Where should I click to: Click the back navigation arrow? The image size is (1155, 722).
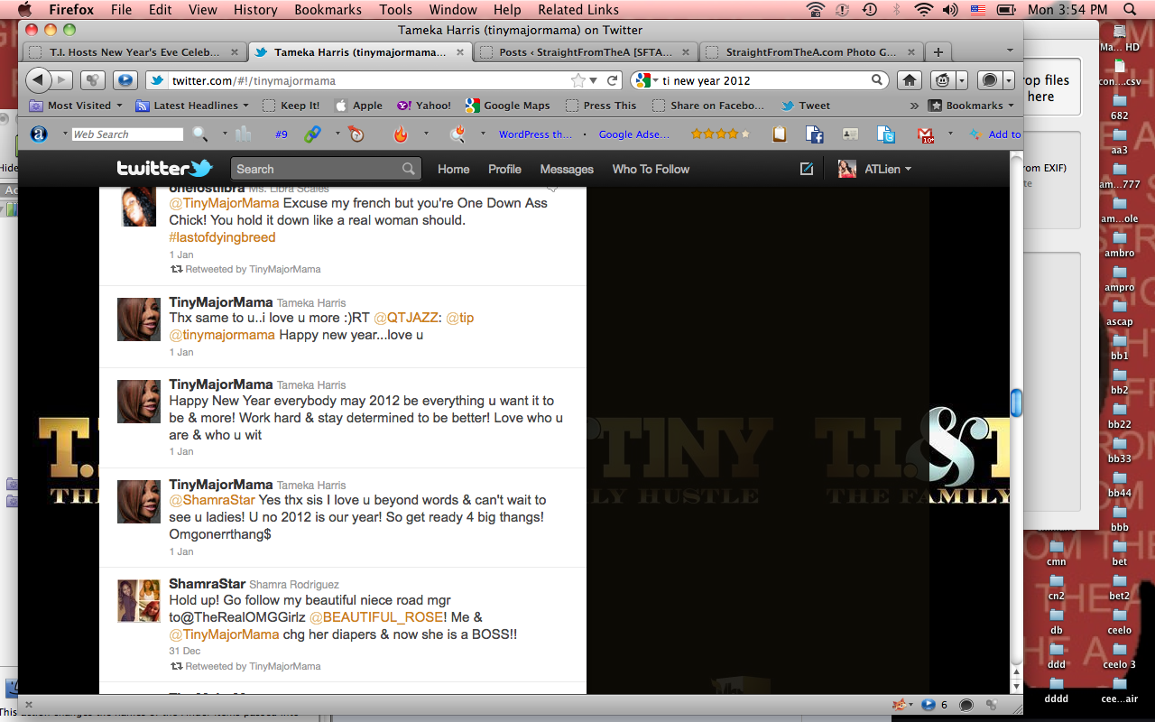(39, 80)
